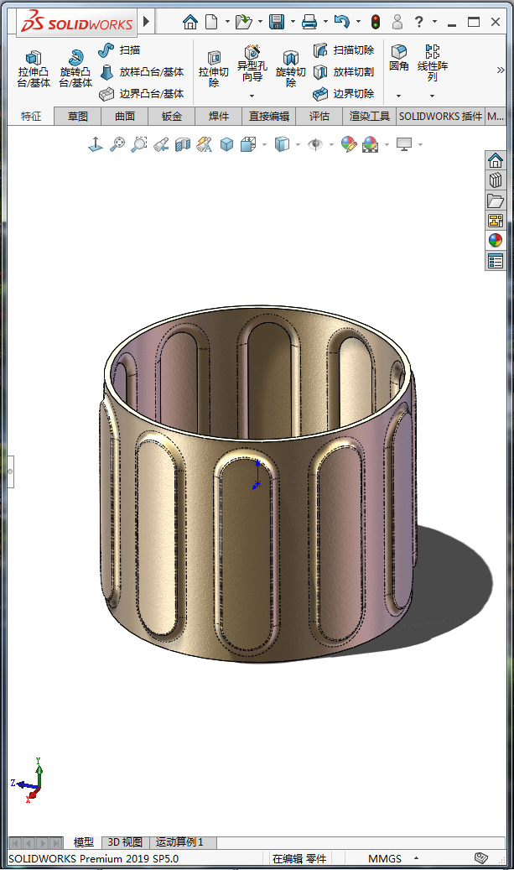This screenshot has width=514, height=870.
Task: Click the View Settings monitor icon
Action: point(404,144)
